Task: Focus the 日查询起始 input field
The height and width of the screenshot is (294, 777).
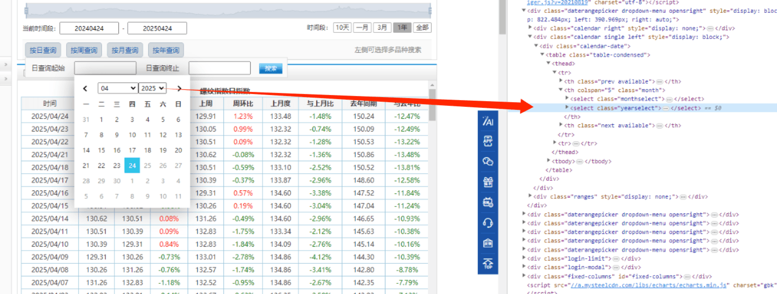Action: click(105, 68)
